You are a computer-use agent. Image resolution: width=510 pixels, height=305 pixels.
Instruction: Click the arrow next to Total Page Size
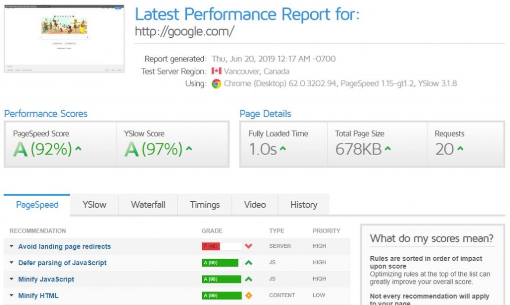388,149
